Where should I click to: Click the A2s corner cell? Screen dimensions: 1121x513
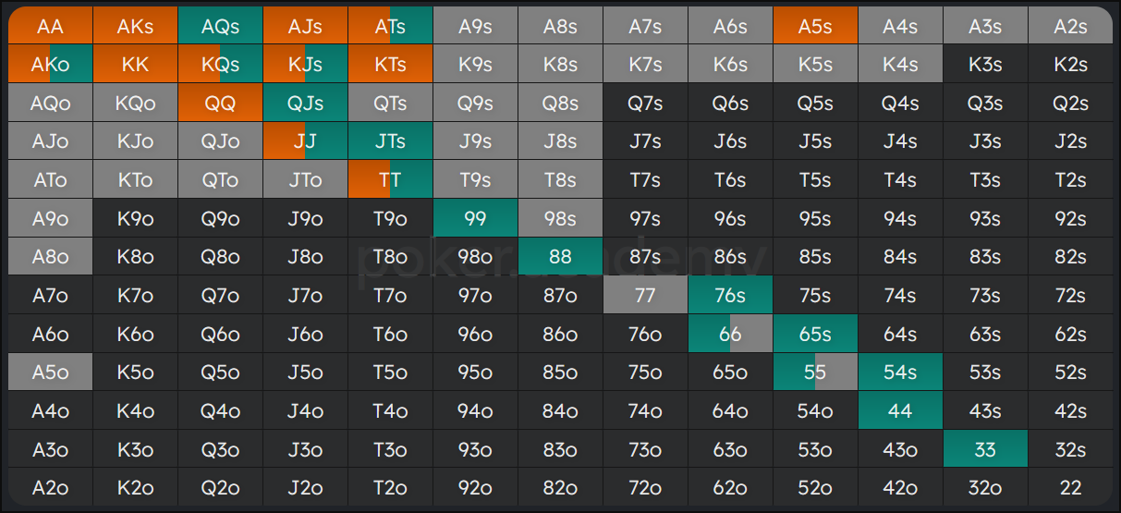click(1070, 26)
